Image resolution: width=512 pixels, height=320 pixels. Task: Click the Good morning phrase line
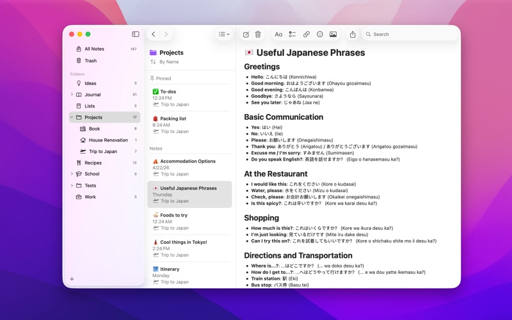click(311, 83)
